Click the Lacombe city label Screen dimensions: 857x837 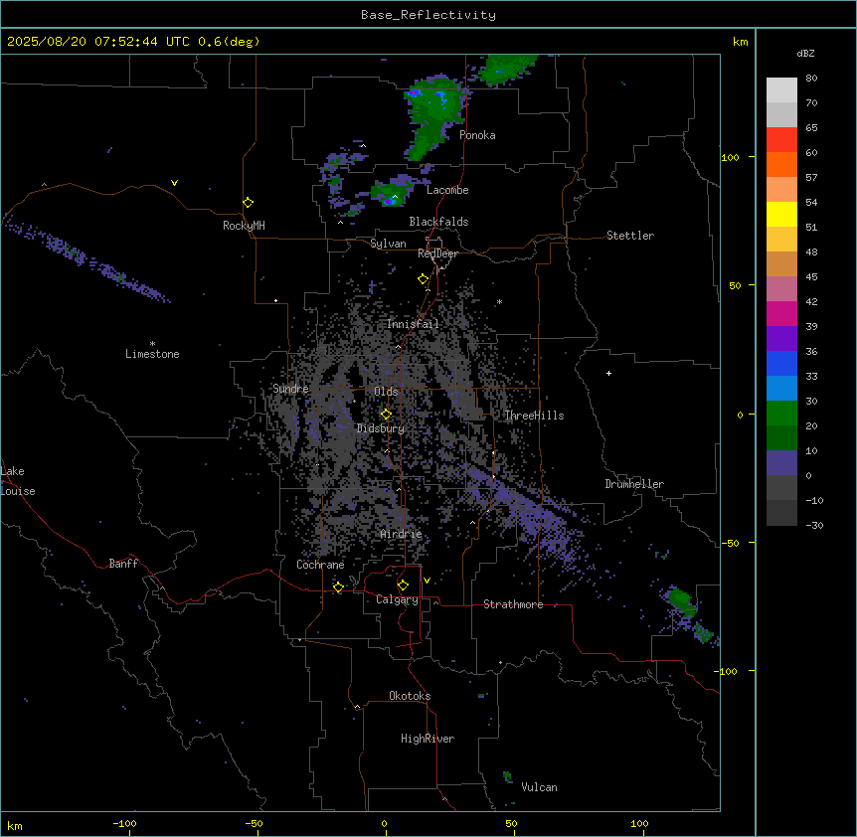click(x=447, y=190)
